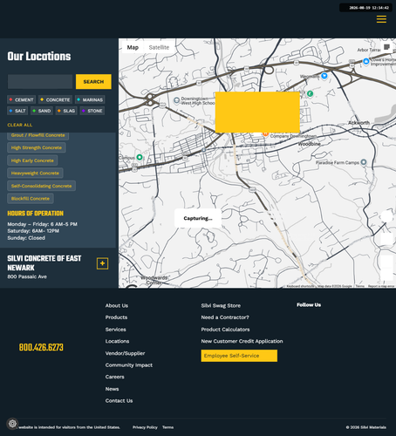
Task: Focus the location search input field
Action: pos(40,82)
